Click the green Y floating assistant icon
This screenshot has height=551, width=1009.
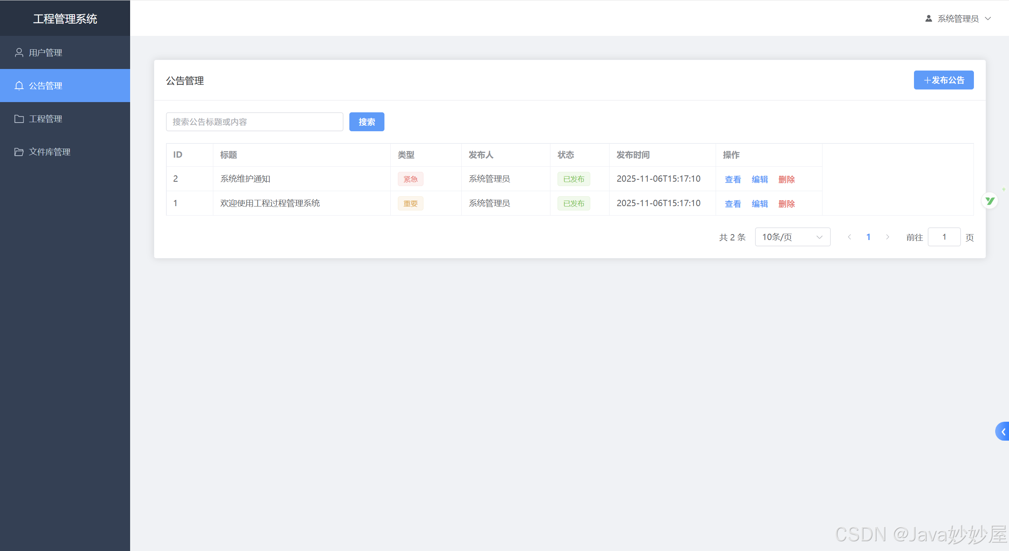click(990, 201)
